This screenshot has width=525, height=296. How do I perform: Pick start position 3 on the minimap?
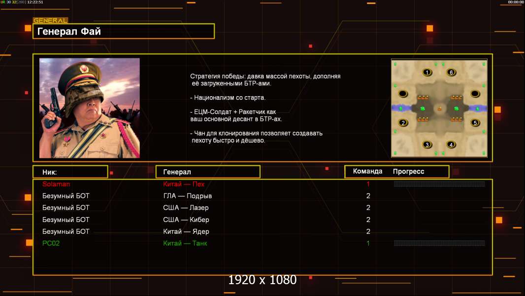(x=427, y=145)
